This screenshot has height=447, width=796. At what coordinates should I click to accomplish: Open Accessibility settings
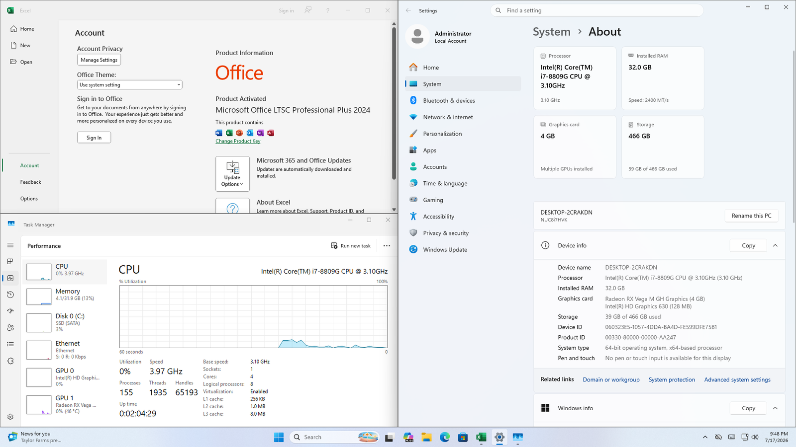coord(463,217)
